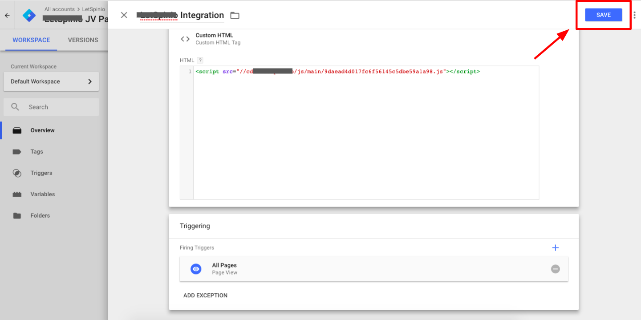Click the Tags label icon
The height and width of the screenshot is (320, 641).
(x=17, y=152)
